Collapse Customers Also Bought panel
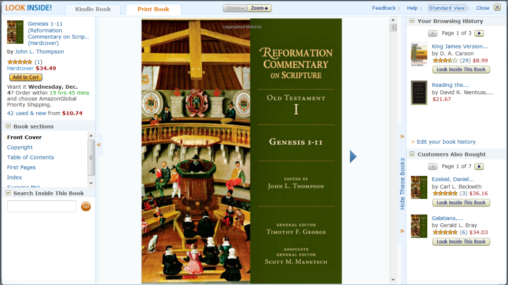This screenshot has width=508, height=285. 412,154
